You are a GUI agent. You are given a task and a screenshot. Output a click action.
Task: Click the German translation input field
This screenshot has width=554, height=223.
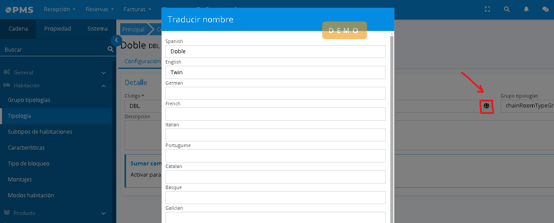click(x=275, y=93)
